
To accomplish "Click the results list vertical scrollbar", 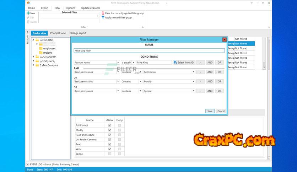I will pos(264,53).
